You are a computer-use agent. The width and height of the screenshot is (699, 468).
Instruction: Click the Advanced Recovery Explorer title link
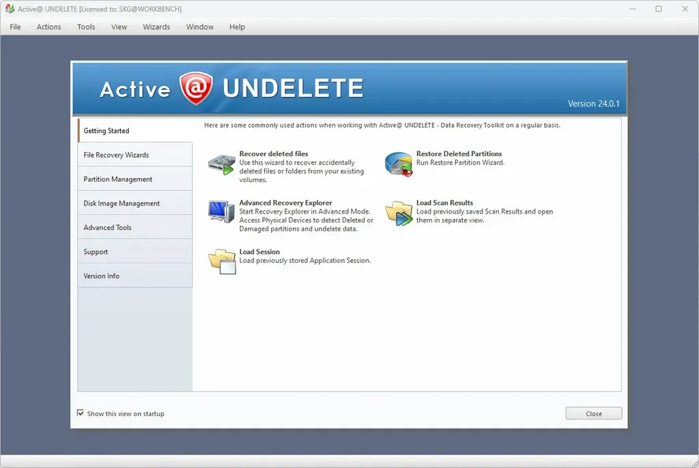click(x=285, y=203)
